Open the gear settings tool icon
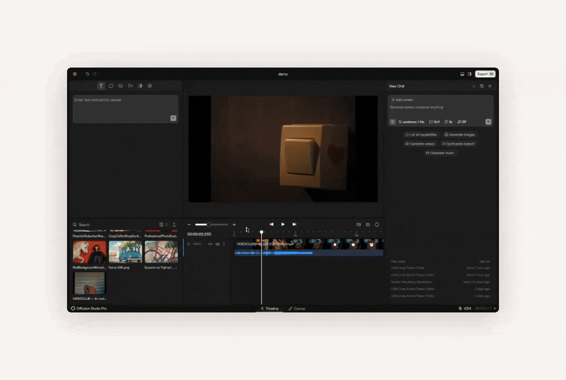566x380 pixels. point(150,86)
